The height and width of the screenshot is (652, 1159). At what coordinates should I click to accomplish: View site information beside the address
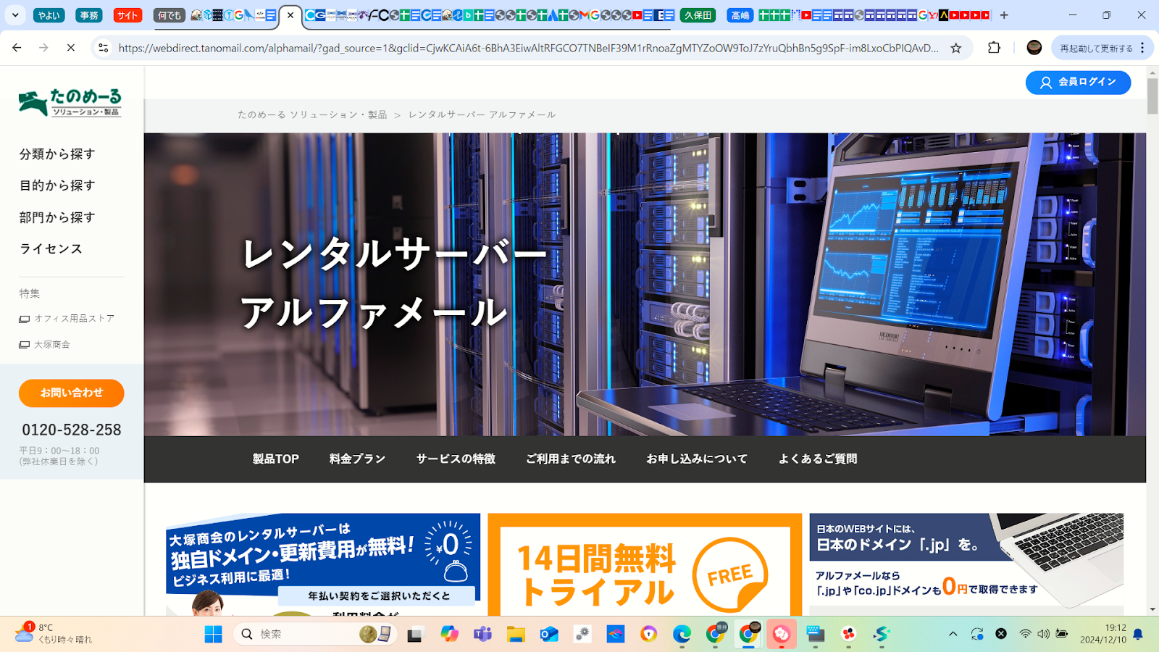[x=104, y=48]
